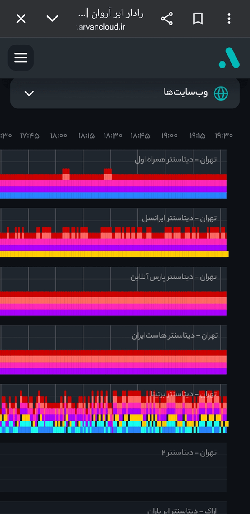Bookmark this arvancloud.ir page
This screenshot has width=250, height=514.
pyautogui.click(x=198, y=19)
